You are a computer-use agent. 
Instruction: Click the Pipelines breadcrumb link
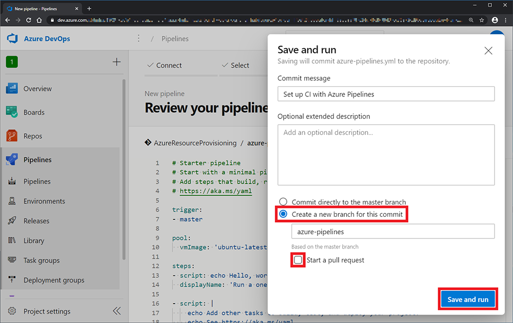[x=175, y=38]
